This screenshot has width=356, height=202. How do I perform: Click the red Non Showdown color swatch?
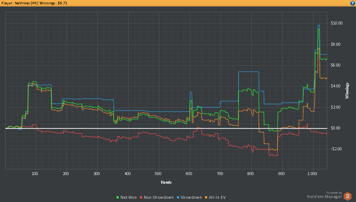click(141, 197)
